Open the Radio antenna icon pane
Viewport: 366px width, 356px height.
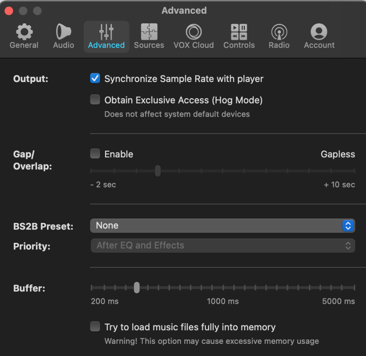click(279, 32)
